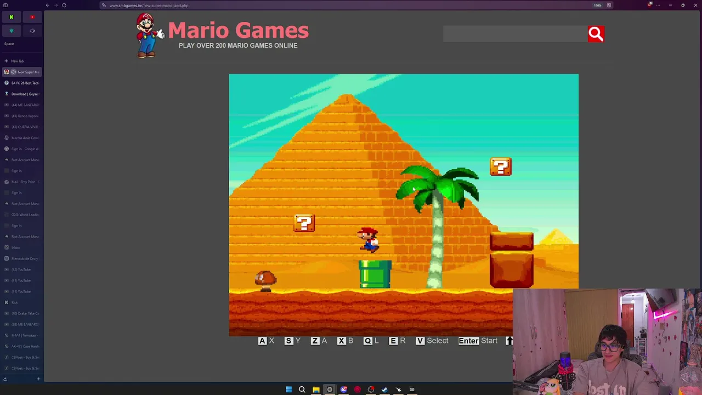702x395 pixels.
Task: Open the Windows Start menu
Action: 288,390
